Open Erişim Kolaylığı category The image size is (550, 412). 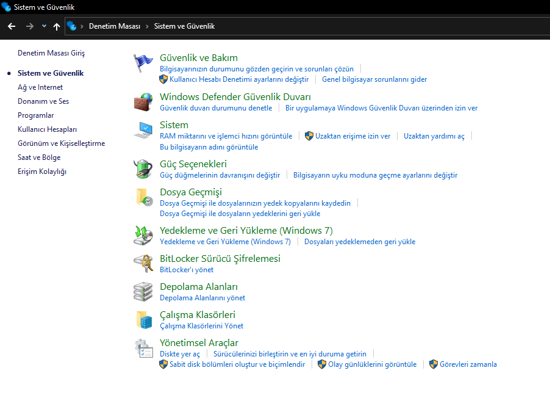(x=41, y=172)
